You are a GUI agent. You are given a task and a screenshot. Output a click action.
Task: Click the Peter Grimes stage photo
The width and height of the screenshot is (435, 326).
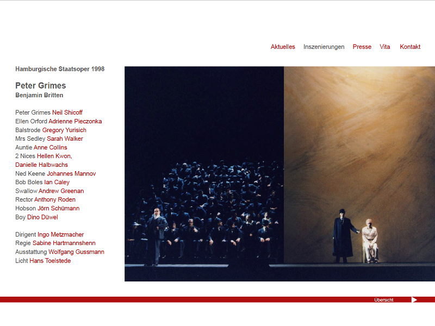click(279, 174)
